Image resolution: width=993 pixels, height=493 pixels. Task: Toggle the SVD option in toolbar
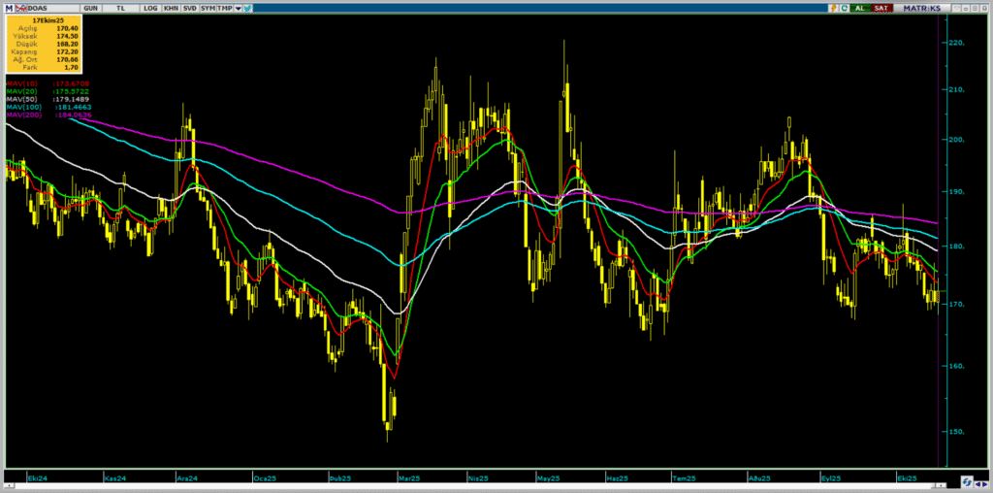(x=189, y=8)
